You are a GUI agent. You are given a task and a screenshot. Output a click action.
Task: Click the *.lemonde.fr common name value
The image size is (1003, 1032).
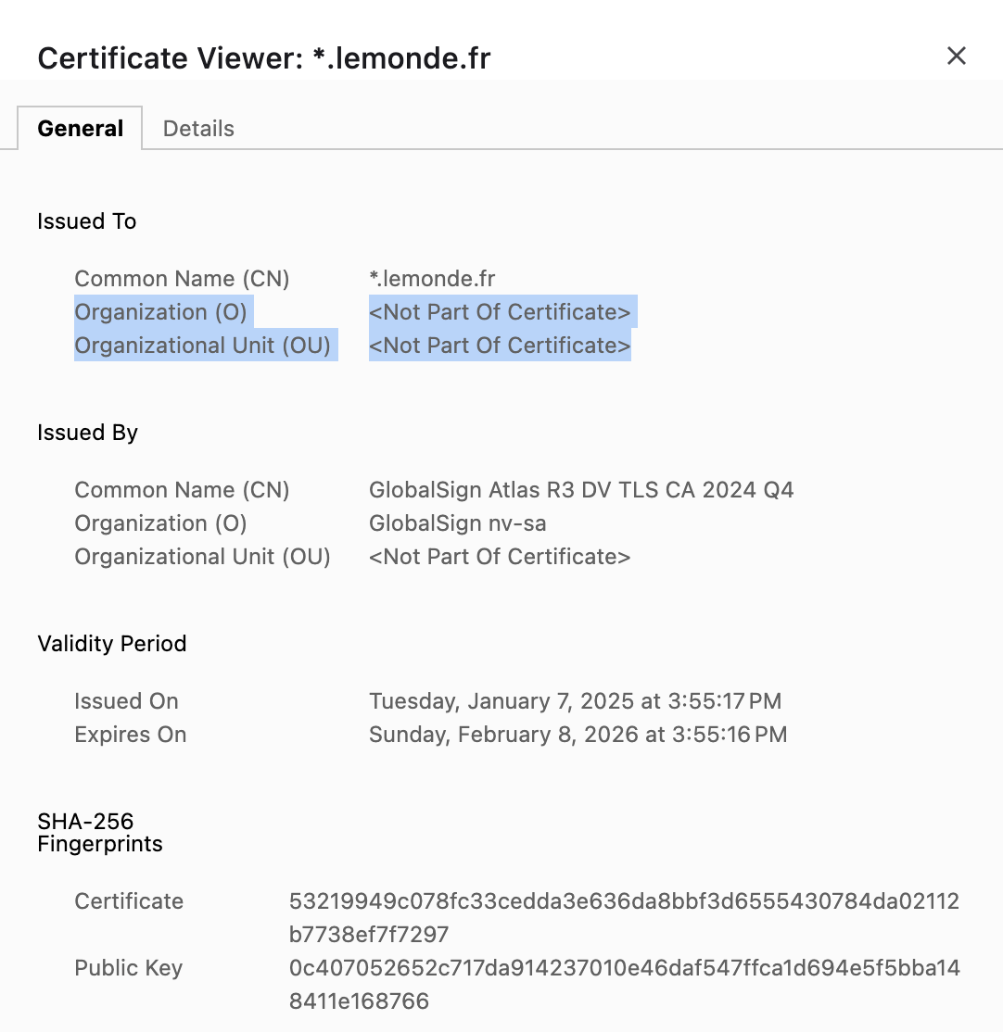[x=432, y=279]
